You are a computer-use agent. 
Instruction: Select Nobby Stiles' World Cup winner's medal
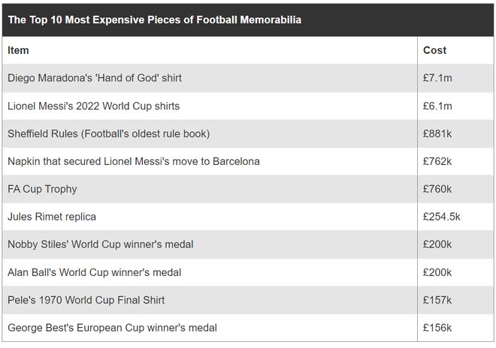(101, 244)
